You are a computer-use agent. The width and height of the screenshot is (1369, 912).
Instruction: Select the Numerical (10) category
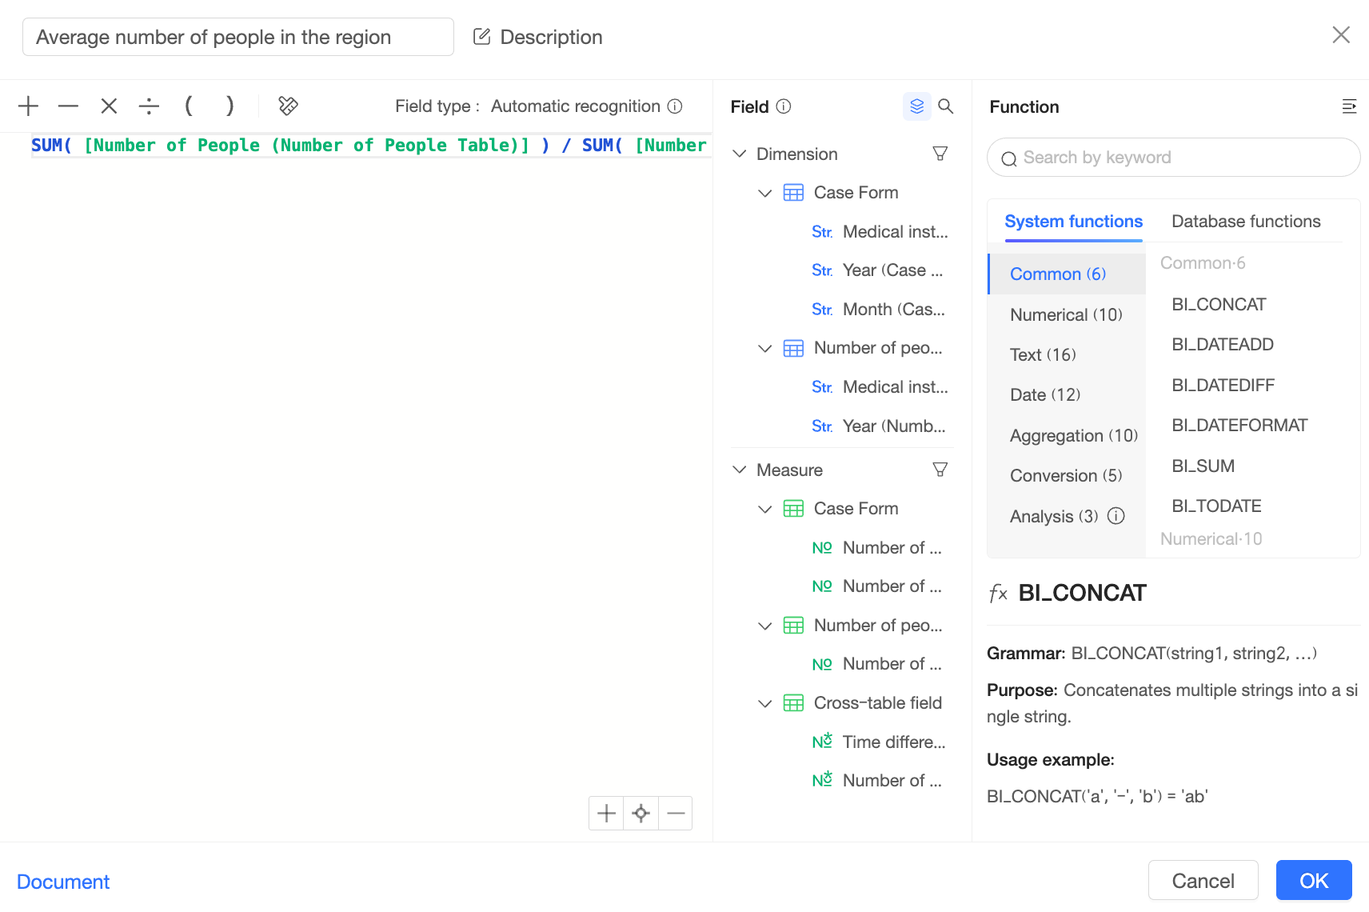(x=1067, y=314)
